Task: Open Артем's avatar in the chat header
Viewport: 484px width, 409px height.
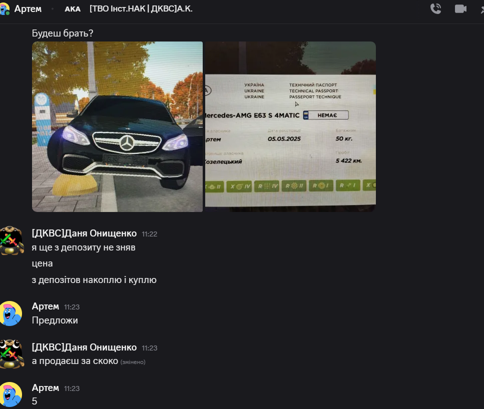Action: point(5,9)
